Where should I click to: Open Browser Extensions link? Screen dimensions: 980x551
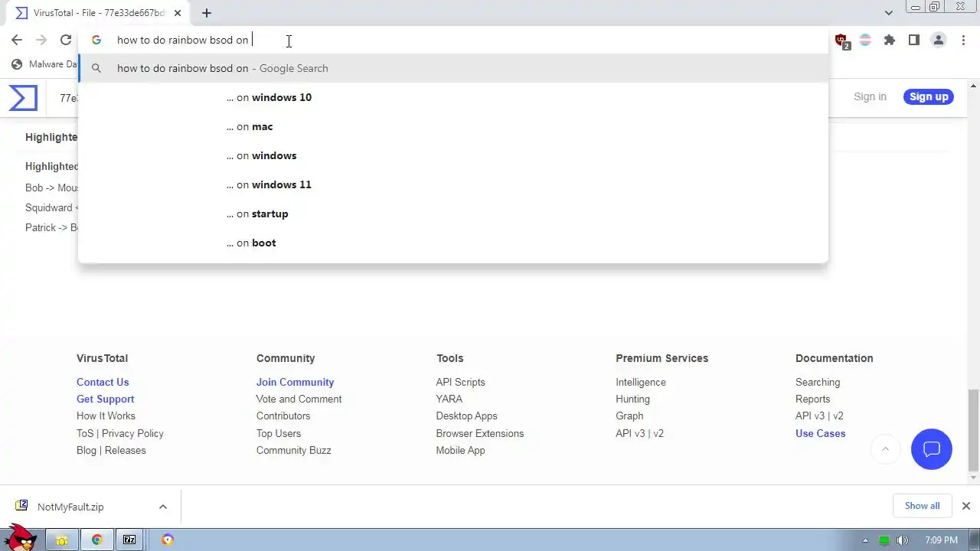point(480,433)
